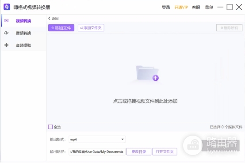Open the 音频提取 audio extraction tab
The width and height of the screenshot is (245, 163).
click(23, 45)
